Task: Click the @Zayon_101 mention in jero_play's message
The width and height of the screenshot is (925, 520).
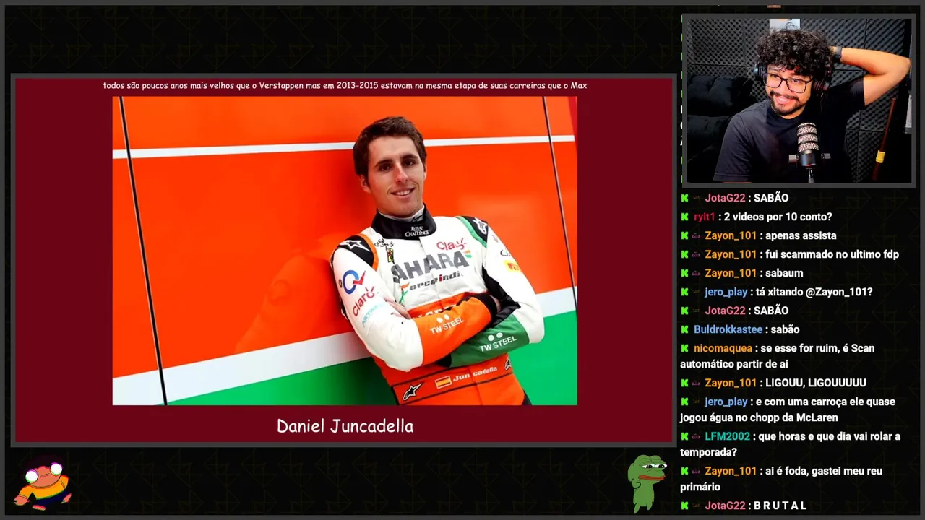Action: tap(840, 292)
